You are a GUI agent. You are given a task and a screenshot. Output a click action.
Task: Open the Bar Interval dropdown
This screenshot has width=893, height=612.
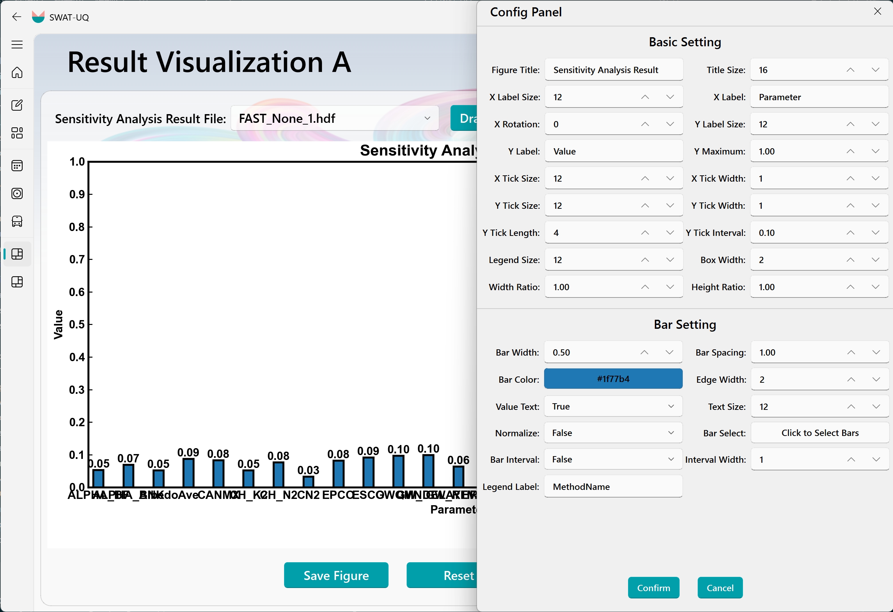point(613,459)
